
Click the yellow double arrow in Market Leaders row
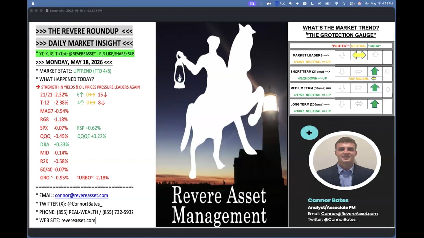point(359,55)
